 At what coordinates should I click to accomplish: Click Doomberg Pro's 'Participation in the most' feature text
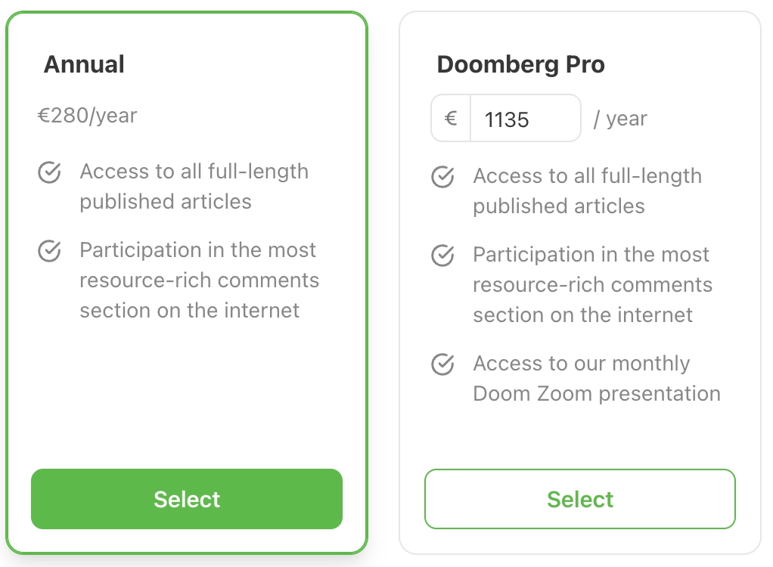coord(592,285)
